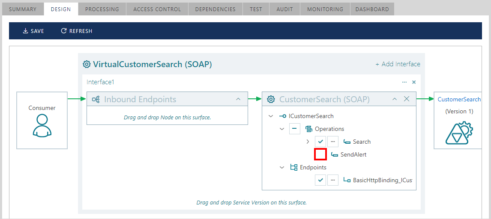Click the Inbound Endpoints node icon
491x219 pixels.
click(96, 100)
